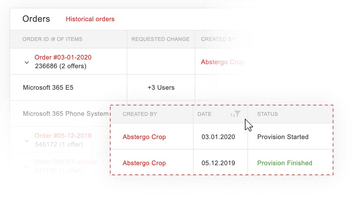Select the Microsoft 365 Phone System row
Viewport: 358px width, 198px height.
66,114
